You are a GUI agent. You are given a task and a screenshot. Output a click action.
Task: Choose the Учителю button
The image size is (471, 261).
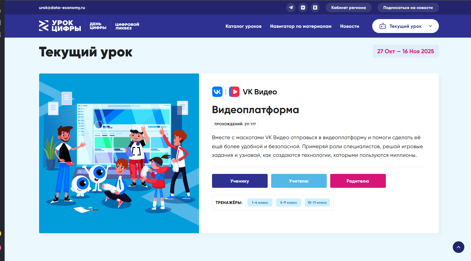[x=299, y=181]
